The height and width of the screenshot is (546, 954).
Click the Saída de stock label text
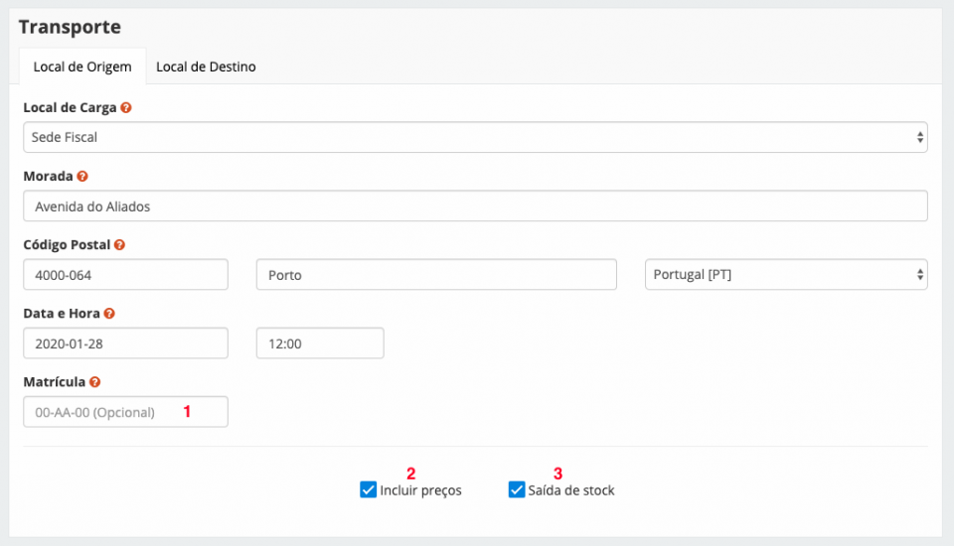coord(570,490)
